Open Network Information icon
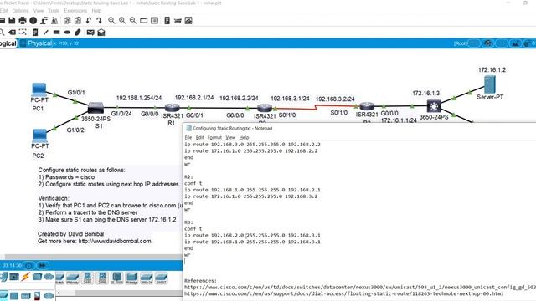 [x=33, y=21]
